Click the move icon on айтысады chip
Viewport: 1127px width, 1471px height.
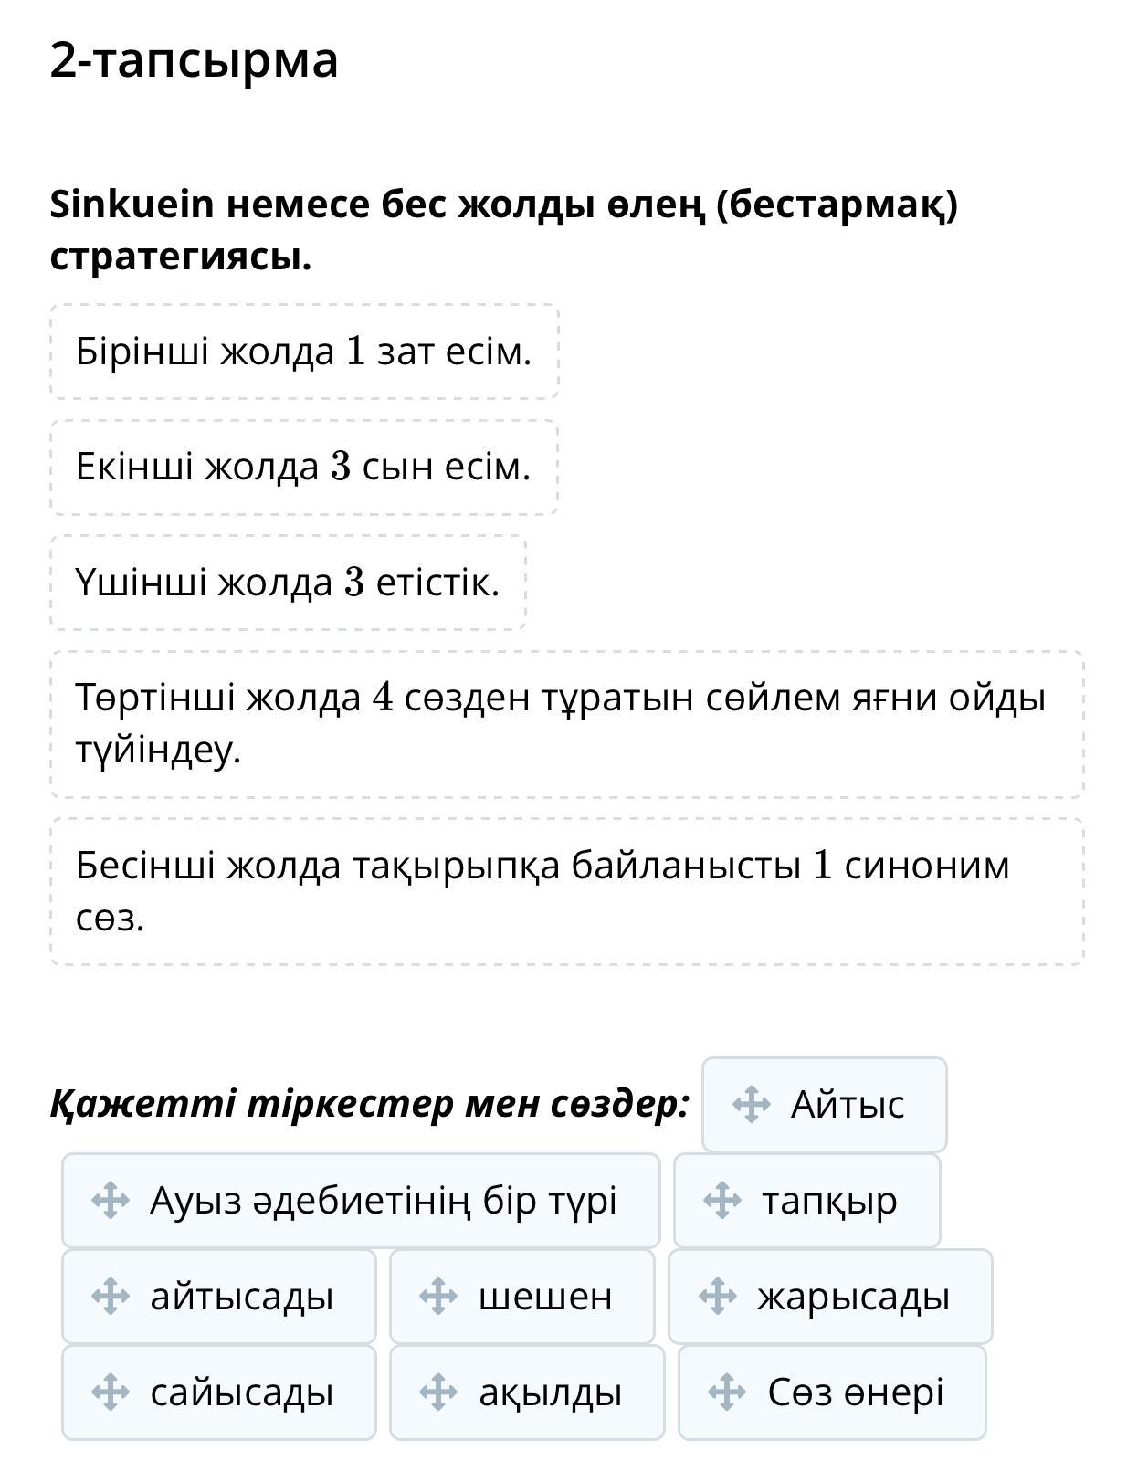click(110, 1296)
